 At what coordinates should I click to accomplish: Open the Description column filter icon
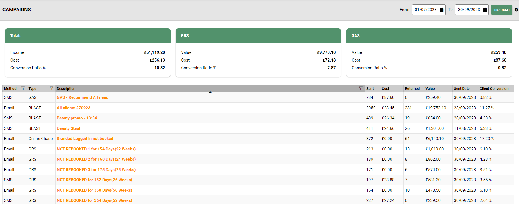361,88
